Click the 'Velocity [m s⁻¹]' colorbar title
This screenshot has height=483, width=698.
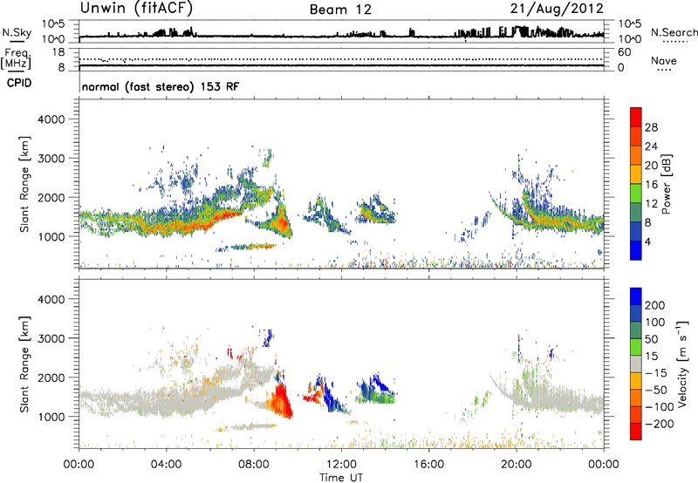click(681, 364)
